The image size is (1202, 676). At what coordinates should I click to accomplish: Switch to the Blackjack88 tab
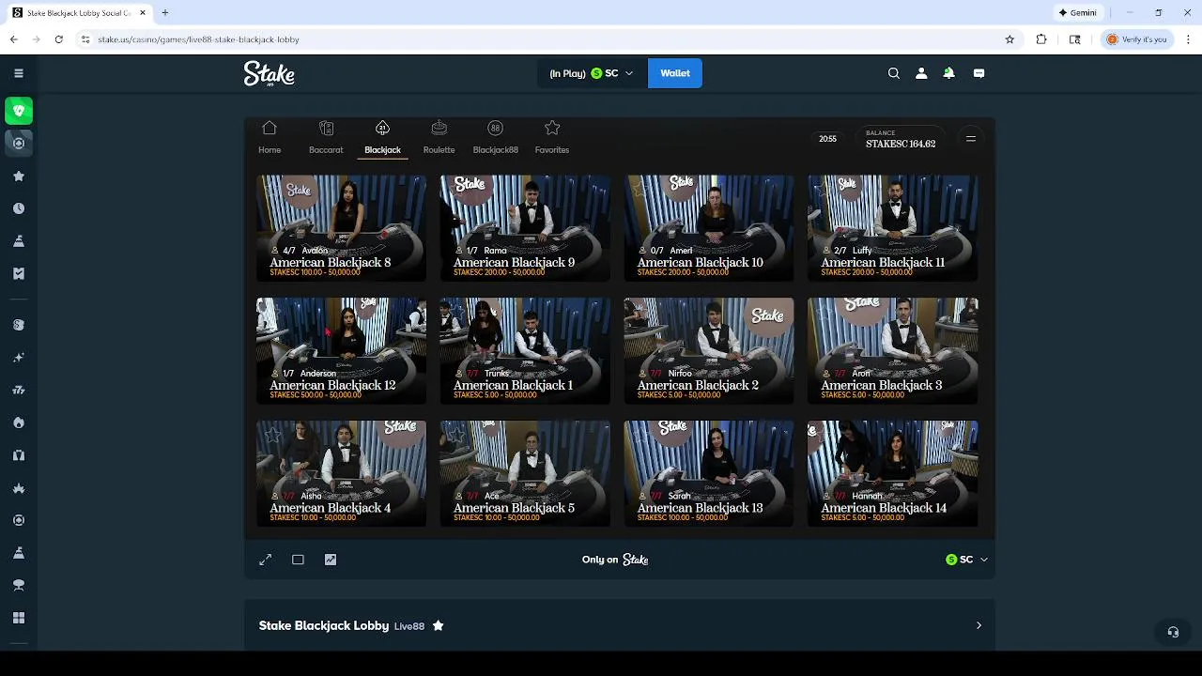[495, 137]
